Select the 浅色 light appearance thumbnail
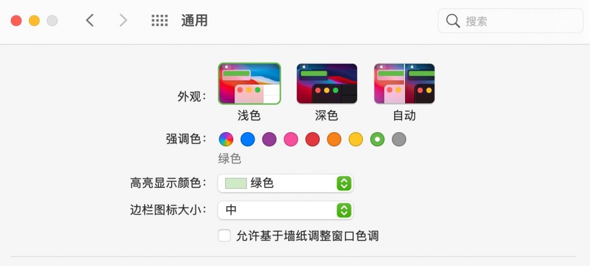Viewport: 590px width, 266px height. [x=249, y=83]
